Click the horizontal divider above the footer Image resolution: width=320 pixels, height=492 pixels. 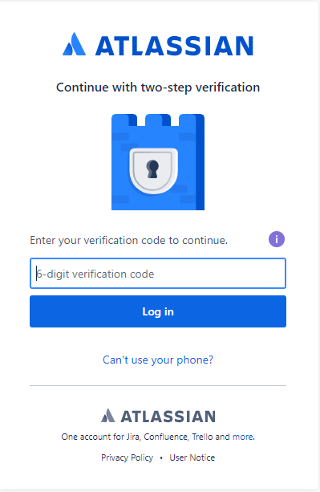coord(158,385)
